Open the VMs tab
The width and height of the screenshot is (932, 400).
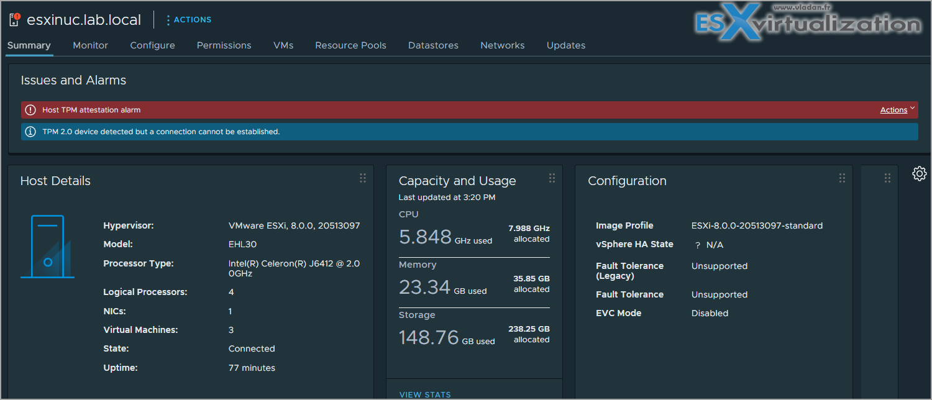(x=283, y=45)
